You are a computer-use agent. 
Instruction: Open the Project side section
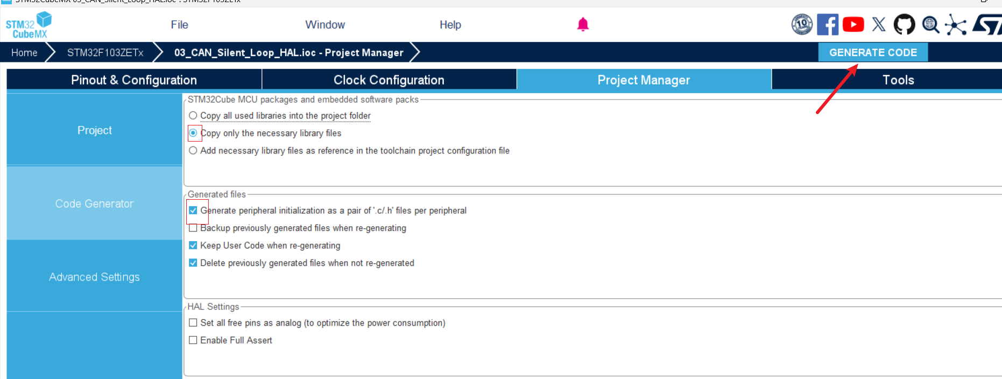coord(94,130)
